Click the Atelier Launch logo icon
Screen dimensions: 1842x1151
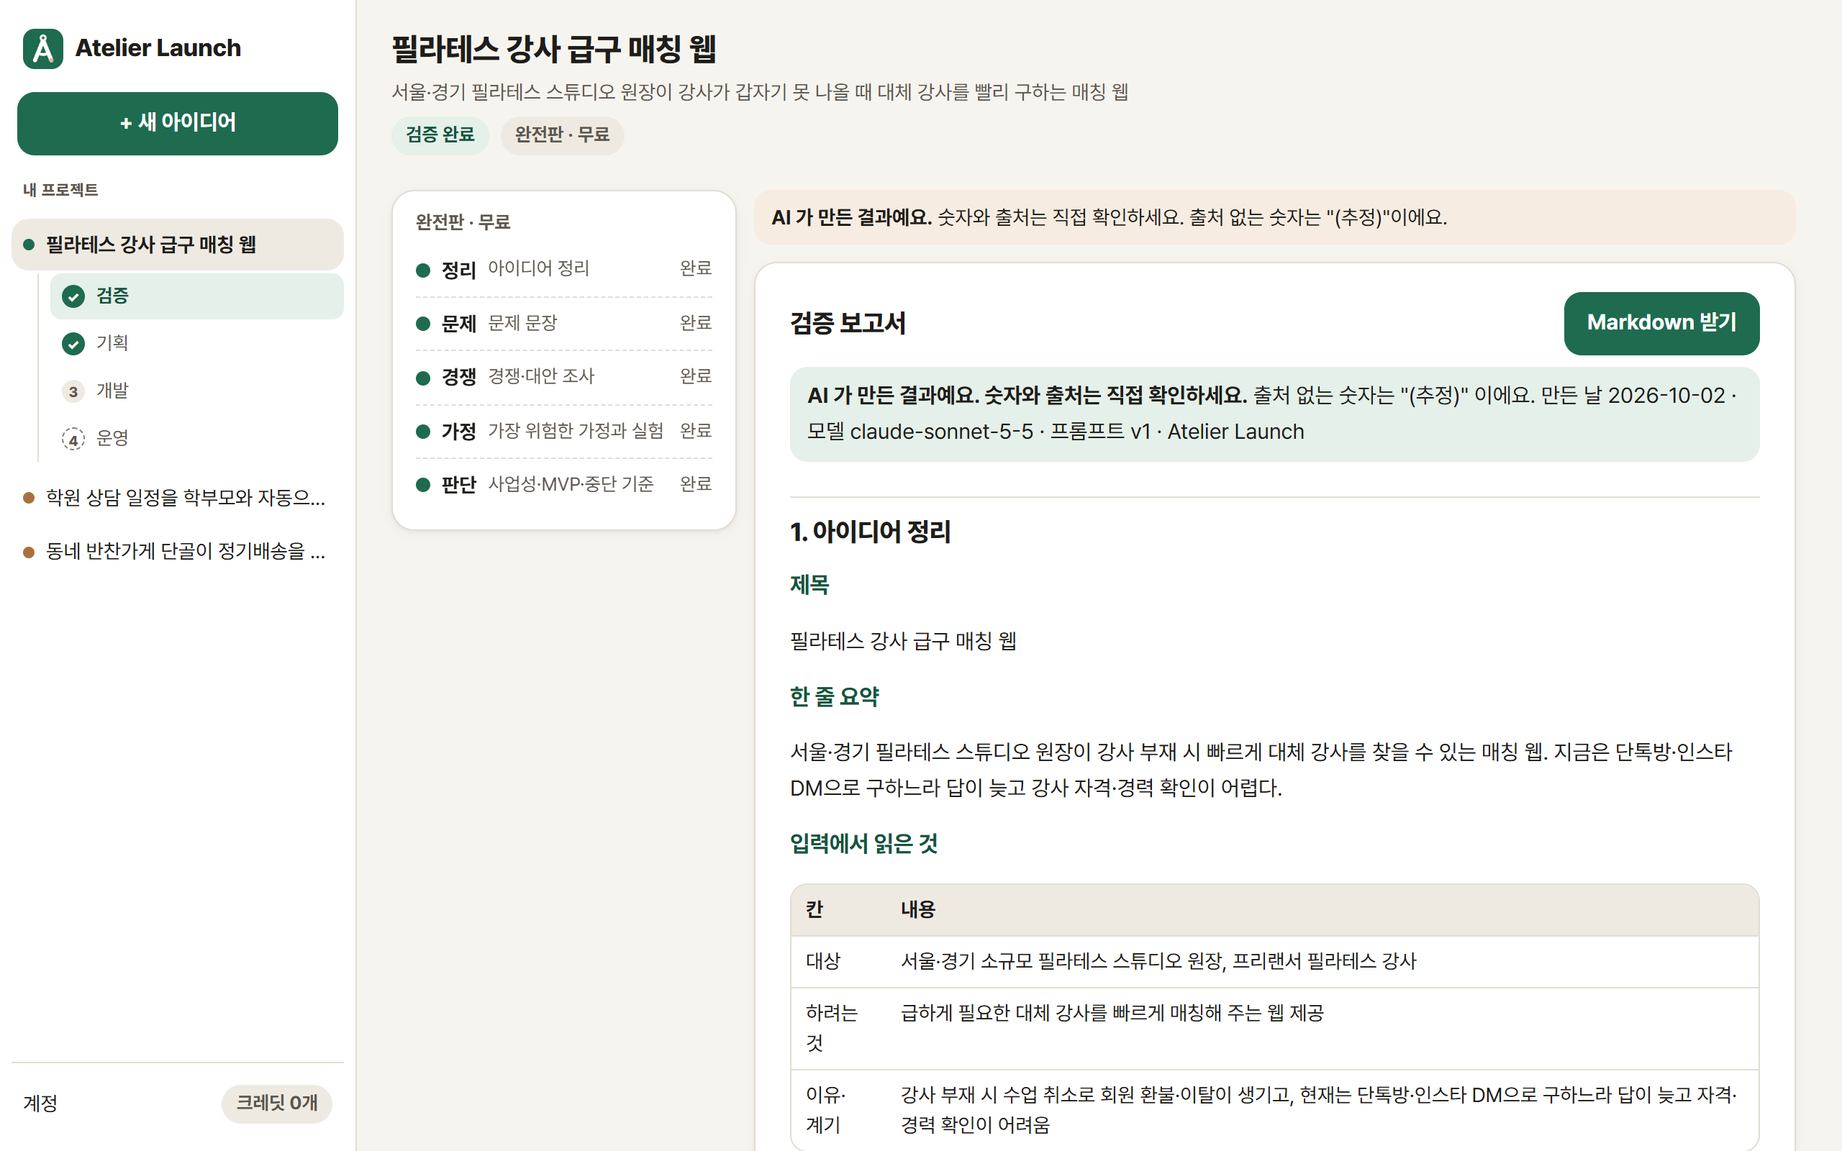pyautogui.click(x=43, y=49)
